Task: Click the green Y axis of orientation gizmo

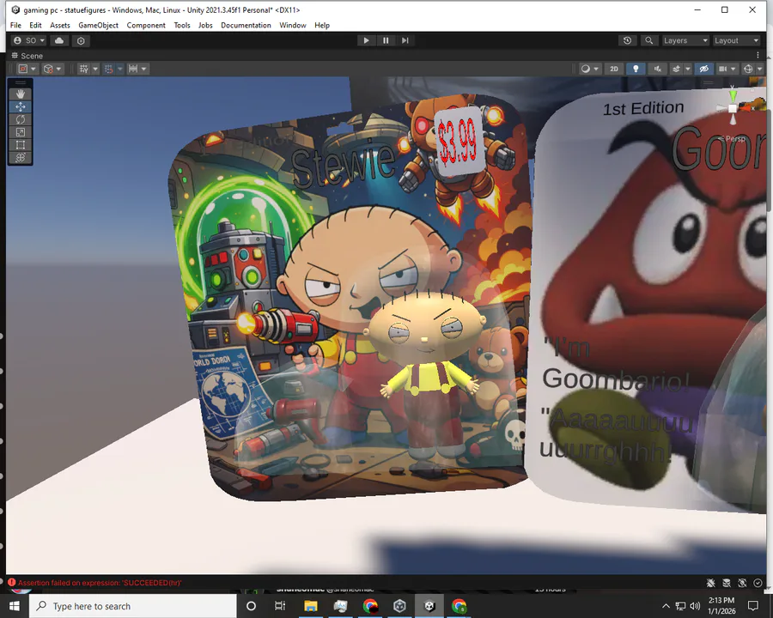Action: (x=733, y=94)
